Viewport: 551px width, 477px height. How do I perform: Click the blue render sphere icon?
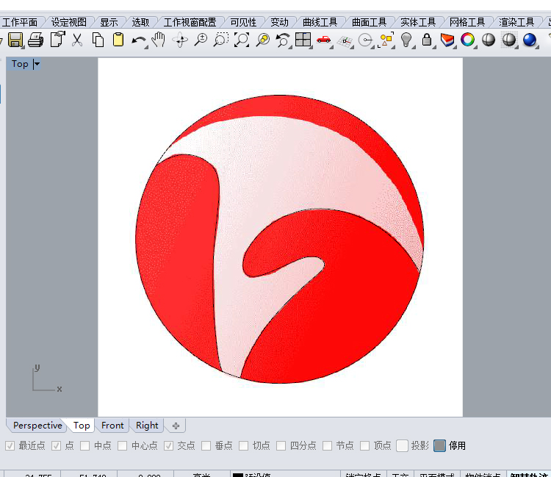(530, 40)
